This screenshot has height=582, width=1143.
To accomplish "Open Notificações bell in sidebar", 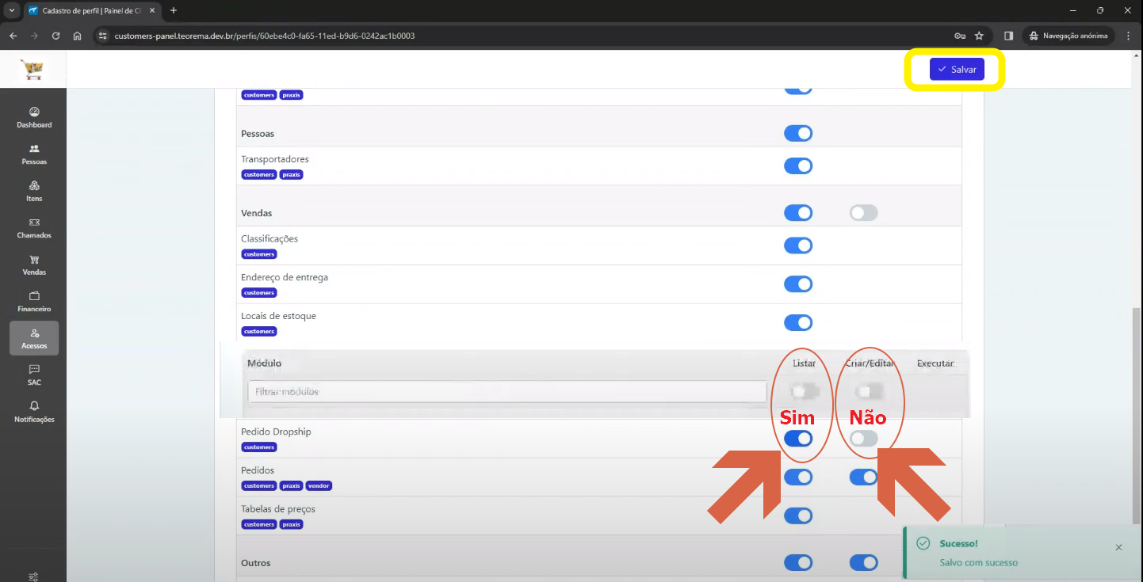I will (34, 412).
